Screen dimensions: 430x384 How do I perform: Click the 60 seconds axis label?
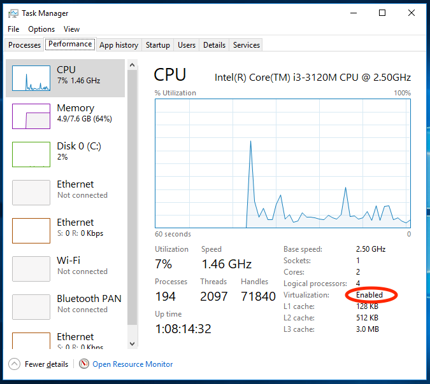coord(173,234)
